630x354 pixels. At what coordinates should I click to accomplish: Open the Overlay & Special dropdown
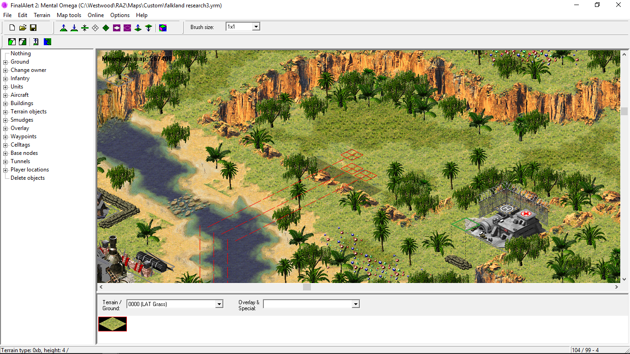(x=356, y=304)
